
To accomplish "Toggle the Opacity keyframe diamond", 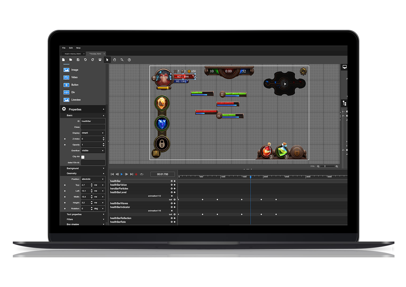I will tap(65, 145).
